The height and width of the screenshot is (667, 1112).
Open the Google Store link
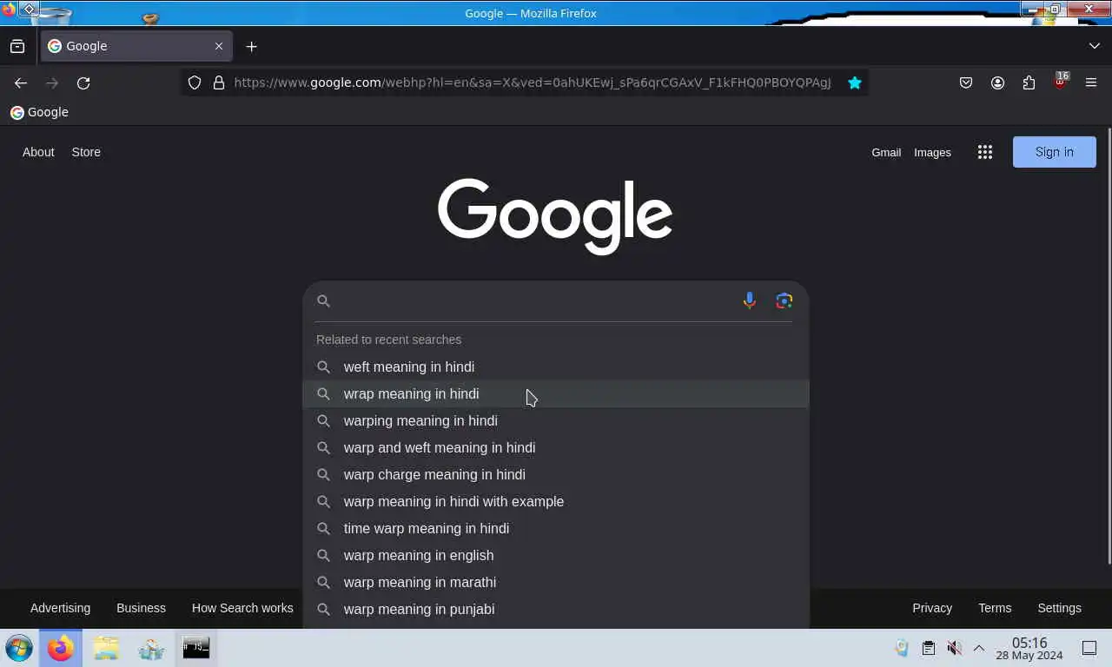coord(86,152)
